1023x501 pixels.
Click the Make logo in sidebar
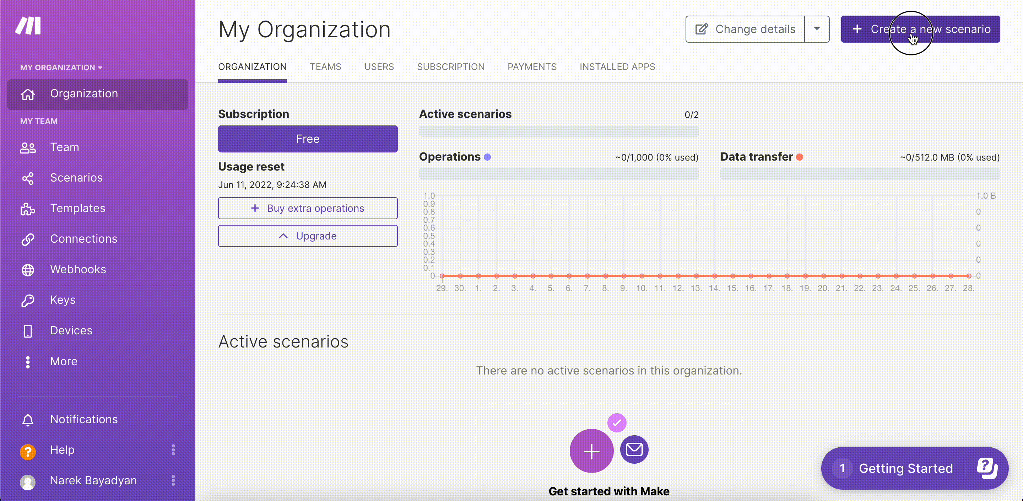click(28, 26)
